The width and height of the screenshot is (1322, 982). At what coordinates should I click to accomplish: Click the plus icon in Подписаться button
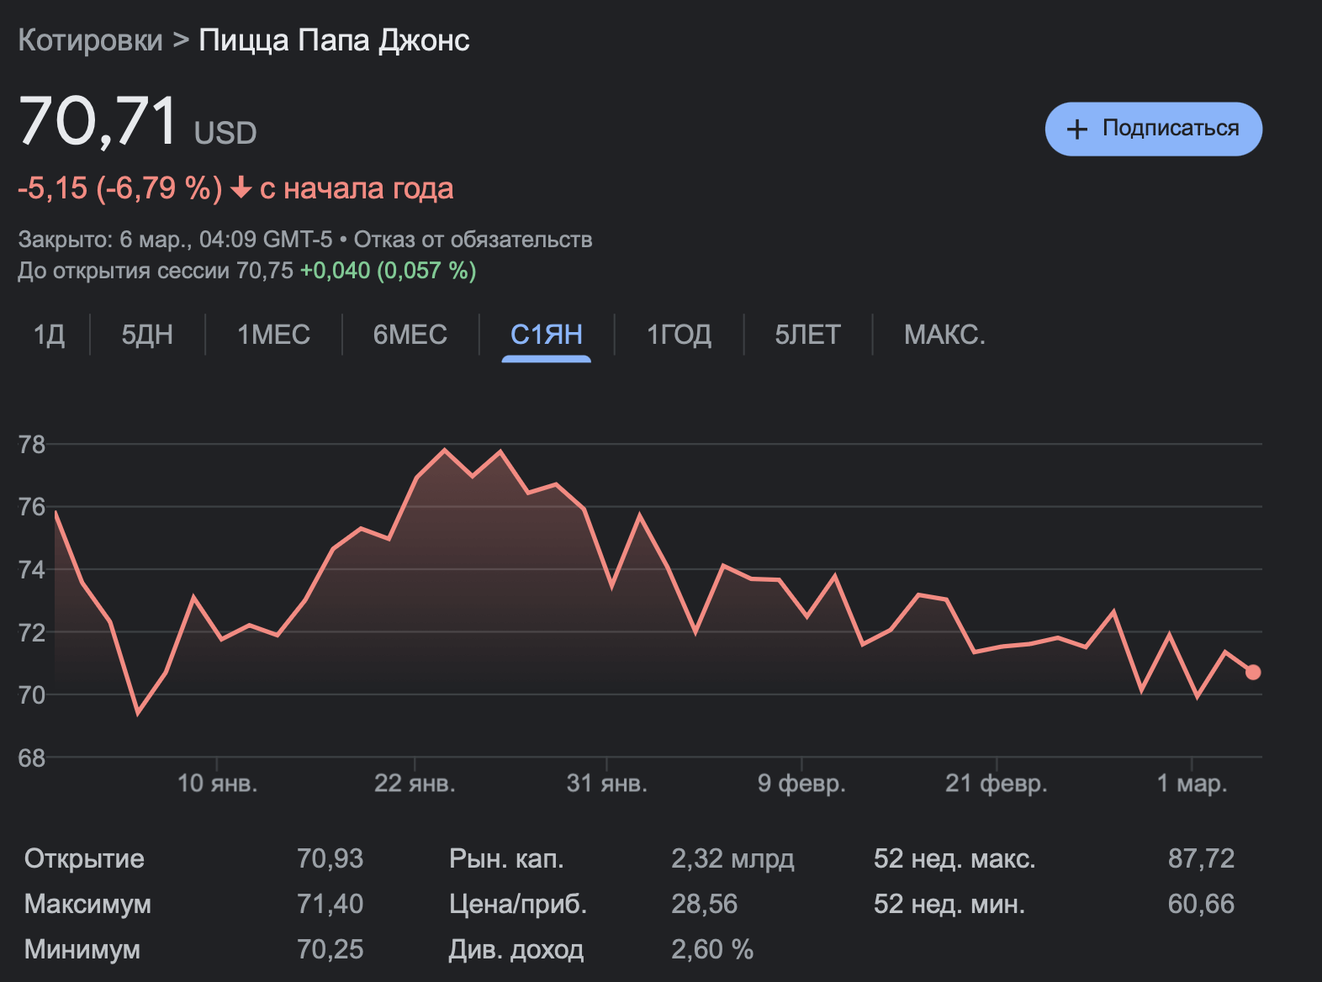pyautogui.click(x=1076, y=129)
